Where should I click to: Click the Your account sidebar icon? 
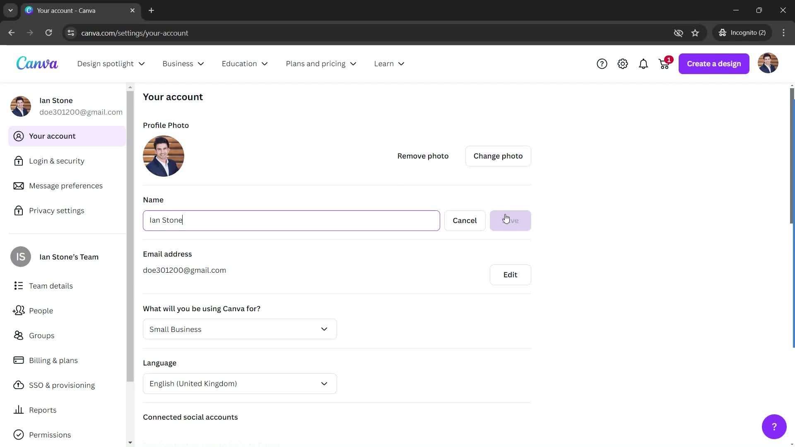coord(19,136)
